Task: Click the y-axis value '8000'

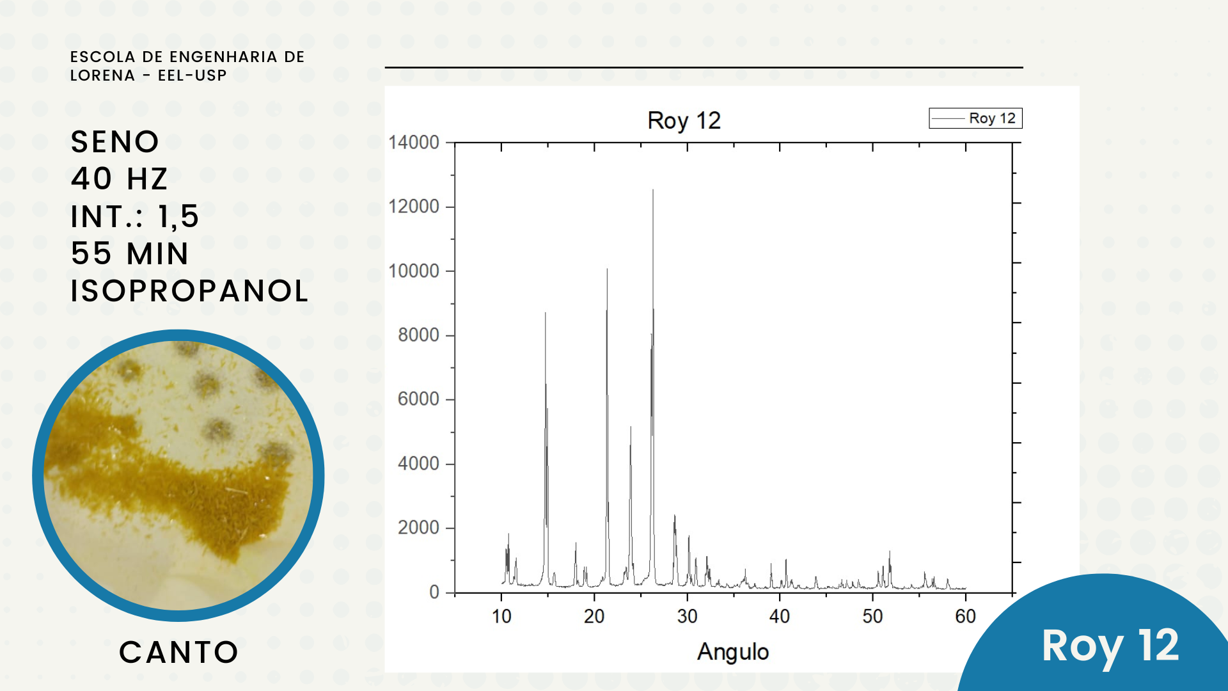Action: coord(418,335)
